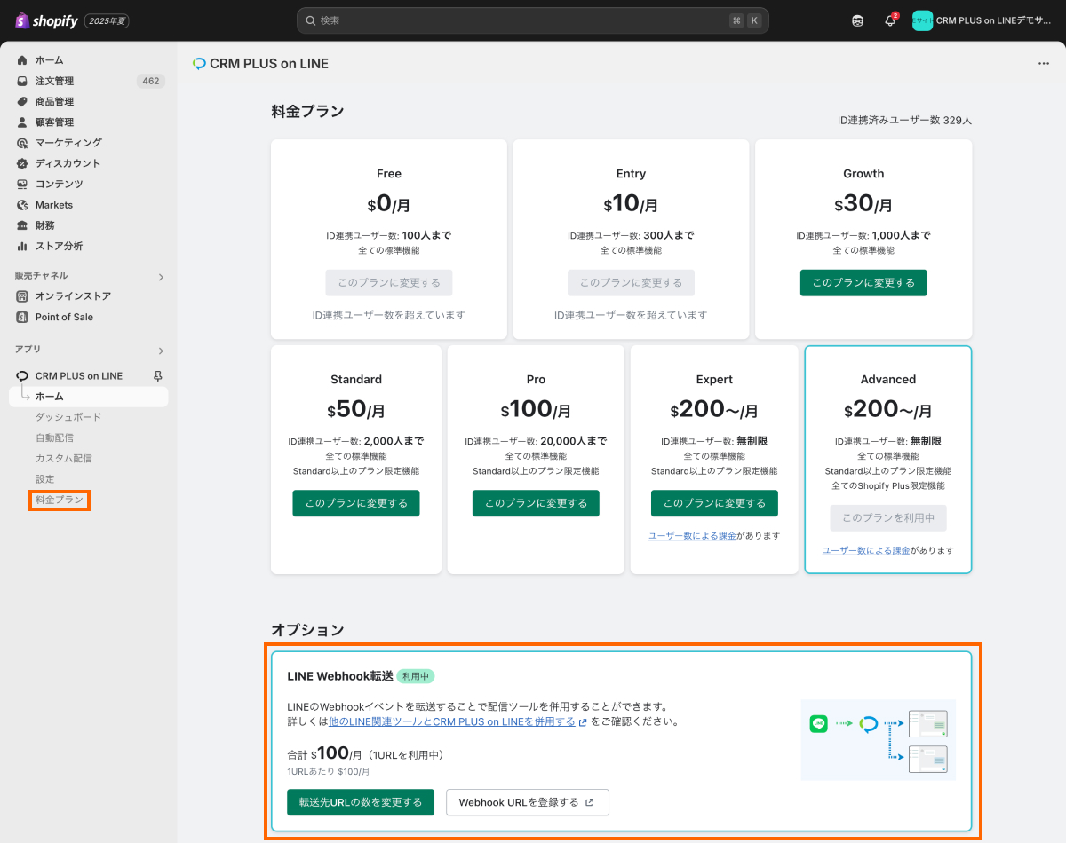Open the store account avatar
Screen dimensions: 1066x843
[x=922, y=20]
